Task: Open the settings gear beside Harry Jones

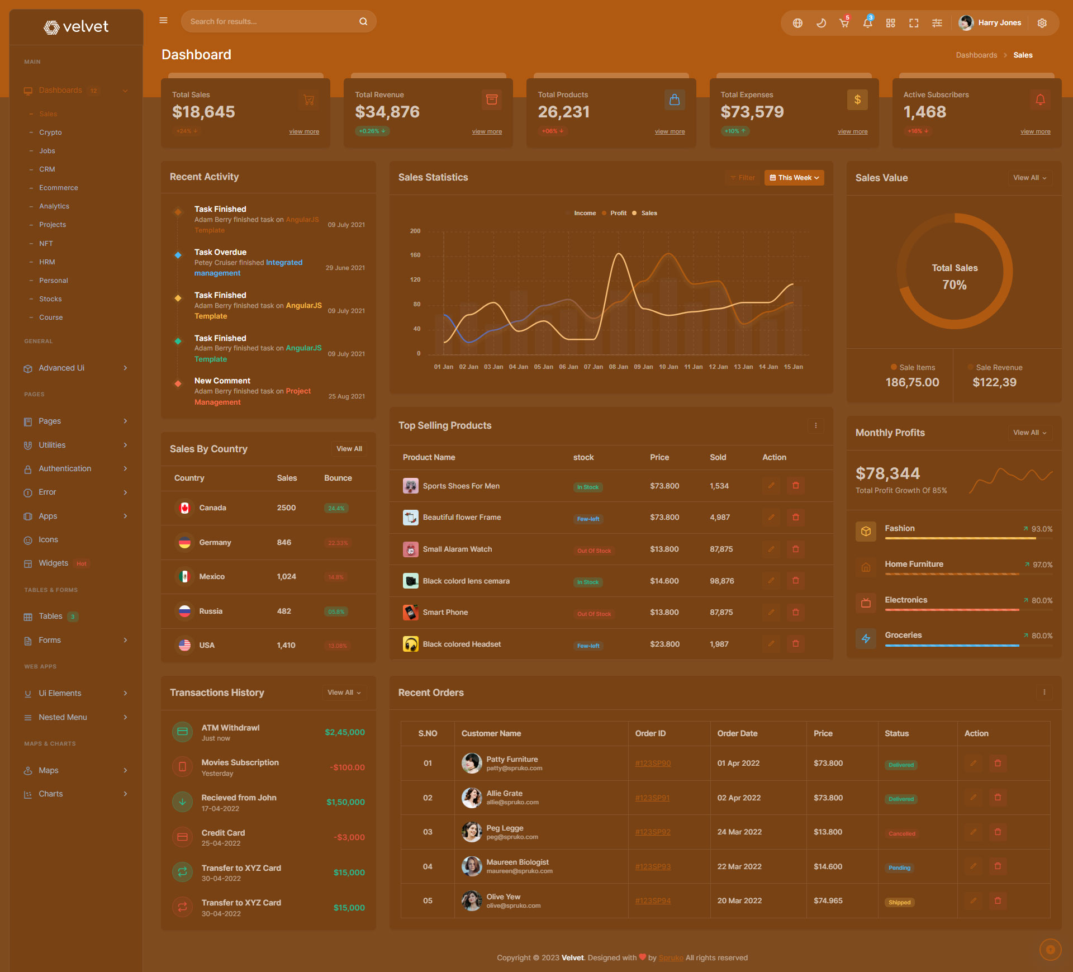Action: click(1042, 23)
